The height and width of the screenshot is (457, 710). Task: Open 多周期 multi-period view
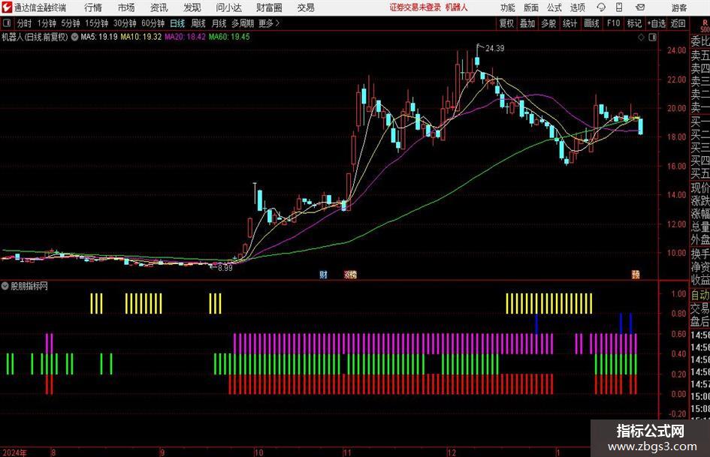click(x=243, y=23)
